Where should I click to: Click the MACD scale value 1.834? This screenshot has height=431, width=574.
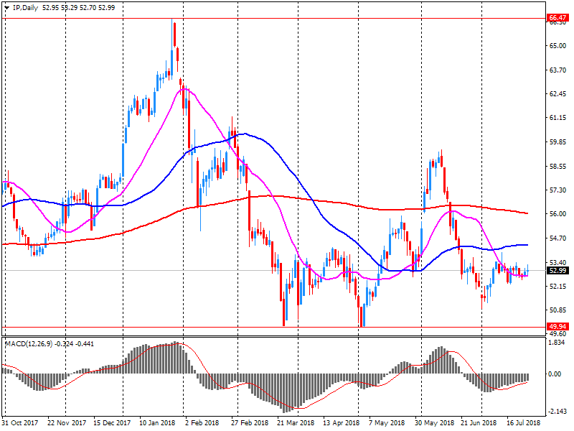pos(557,343)
